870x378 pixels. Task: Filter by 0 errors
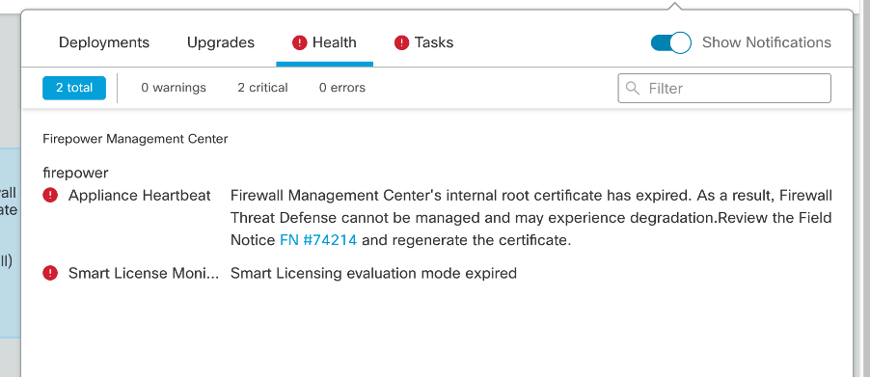[x=341, y=88]
